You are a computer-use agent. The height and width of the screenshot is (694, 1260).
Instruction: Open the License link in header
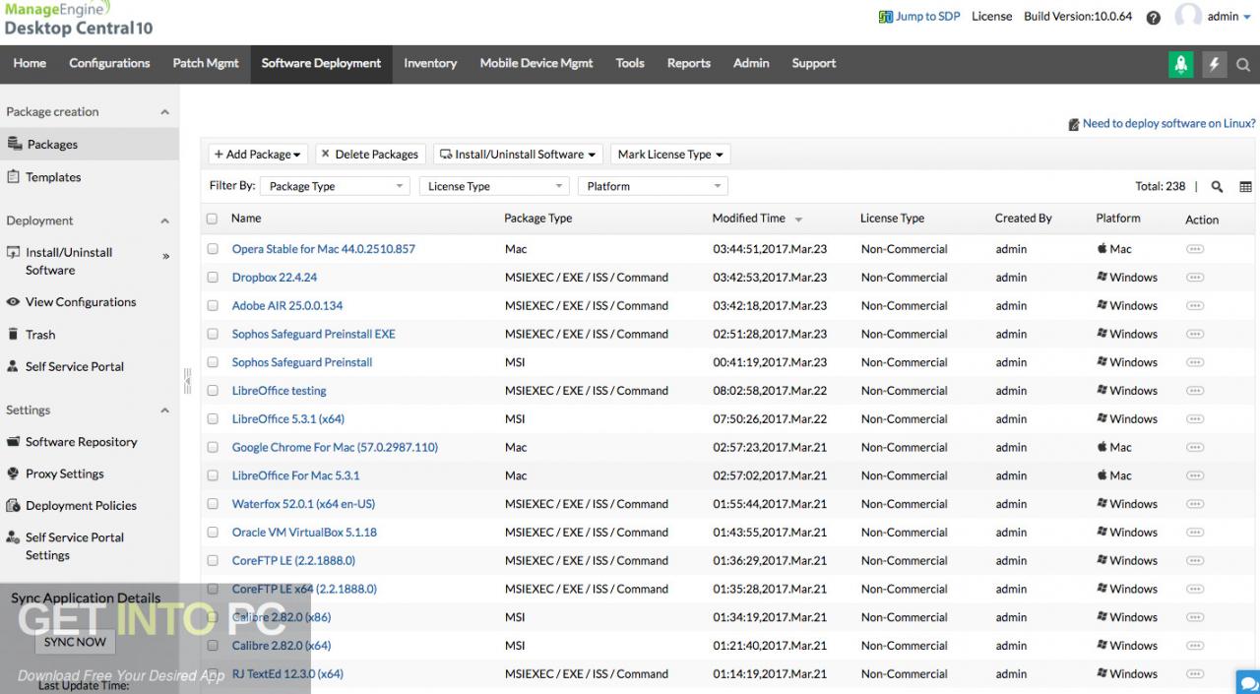pos(991,17)
